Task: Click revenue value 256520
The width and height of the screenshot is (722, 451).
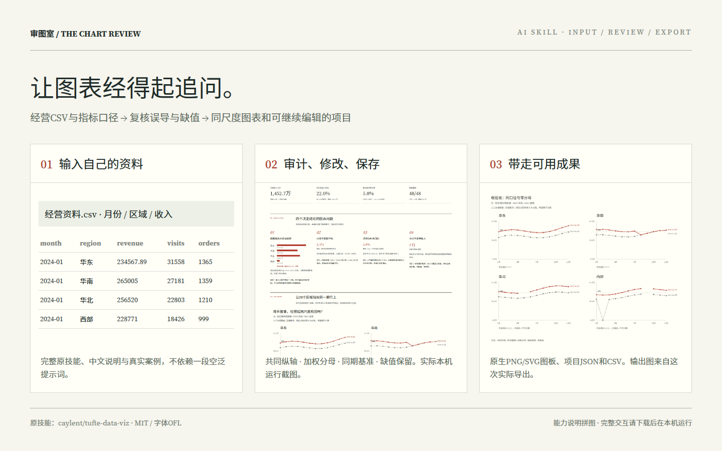Action: click(127, 300)
